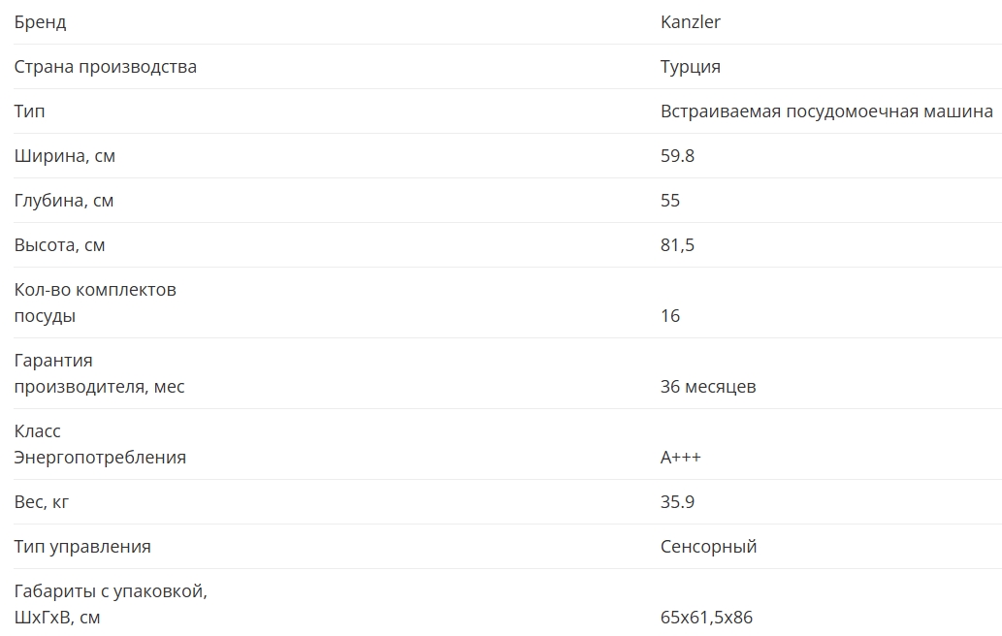
Task: Select the "Кол-во комплектов посуды" label
Action: click(x=94, y=302)
